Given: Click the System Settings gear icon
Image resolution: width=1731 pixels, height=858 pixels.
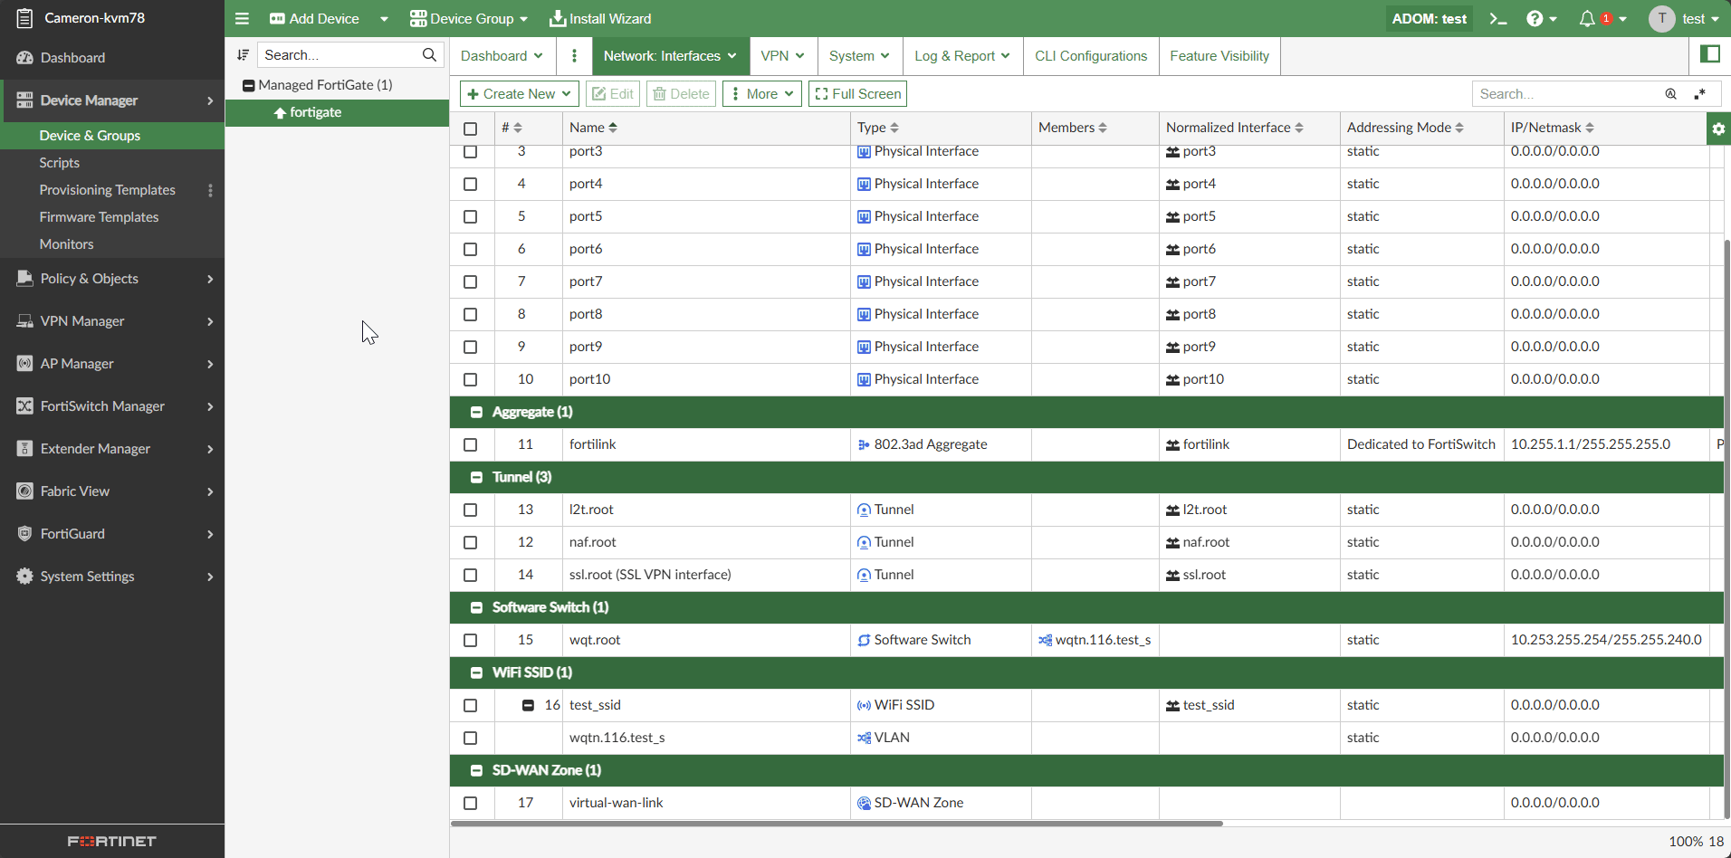Looking at the screenshot, I should point(25,577).
